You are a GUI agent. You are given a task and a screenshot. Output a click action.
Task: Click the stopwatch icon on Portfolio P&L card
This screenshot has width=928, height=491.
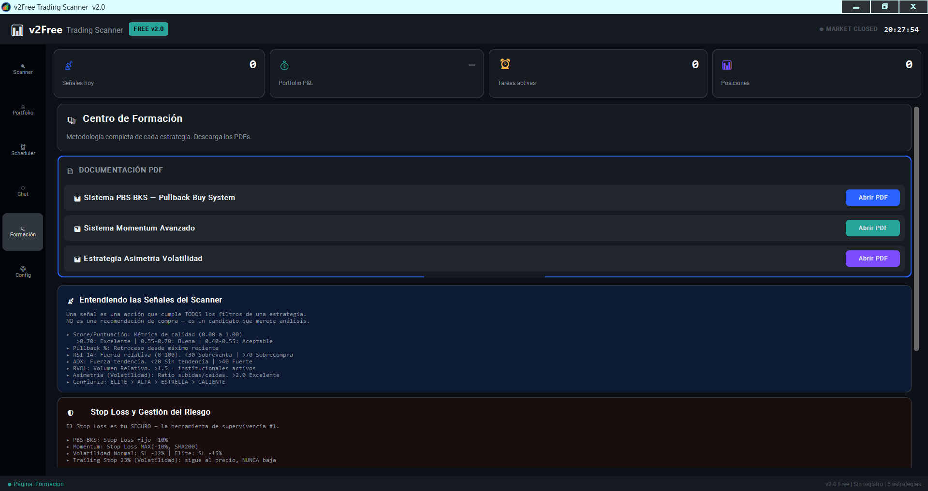tap(284, 64)
